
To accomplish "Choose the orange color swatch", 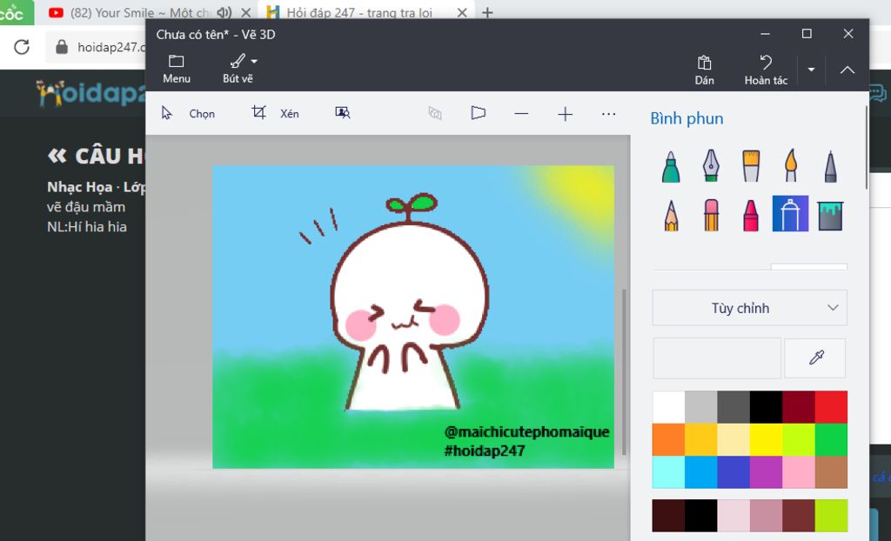I will (x=668, y=439).
